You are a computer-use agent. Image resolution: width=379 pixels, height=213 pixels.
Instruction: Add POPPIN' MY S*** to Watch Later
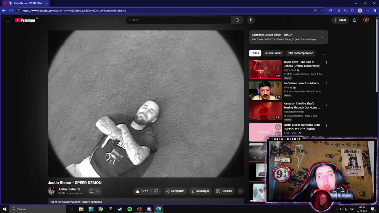tap(278, 127)
